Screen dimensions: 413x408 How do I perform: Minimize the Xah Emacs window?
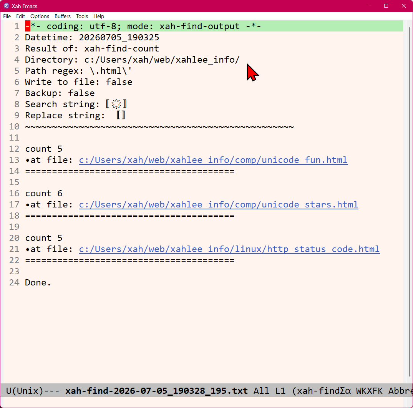click(x=369, y=6)
